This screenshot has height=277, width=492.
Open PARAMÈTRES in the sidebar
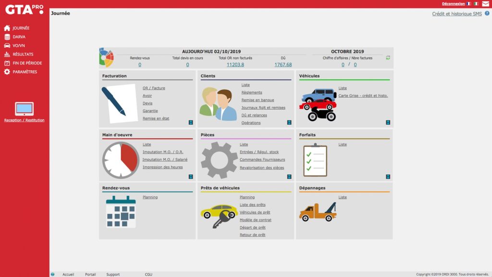coord(23,72)
